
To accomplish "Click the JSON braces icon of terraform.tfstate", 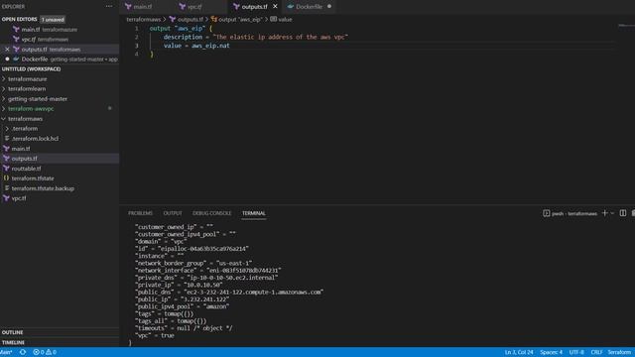I will (x=6, y=178).
